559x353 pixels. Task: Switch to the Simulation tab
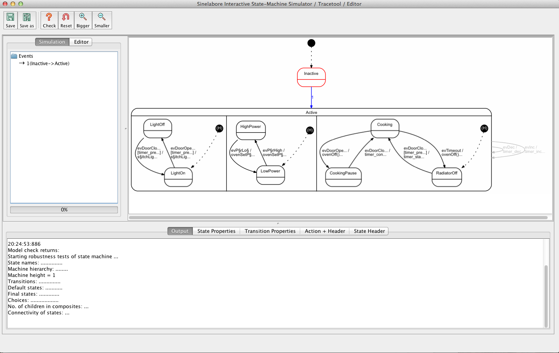tap(52, 42)
